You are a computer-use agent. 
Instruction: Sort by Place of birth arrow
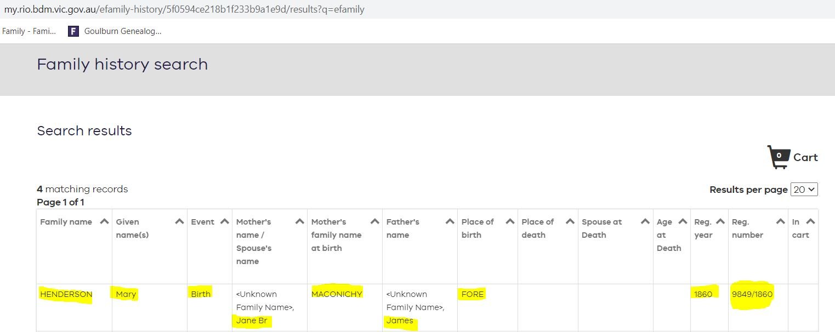pos(510,222)
